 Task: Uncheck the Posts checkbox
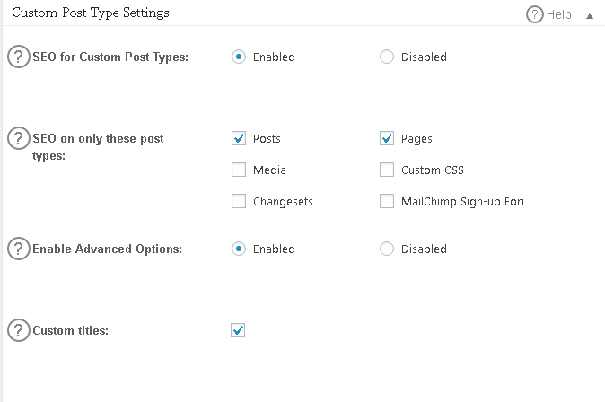[239, 138]
